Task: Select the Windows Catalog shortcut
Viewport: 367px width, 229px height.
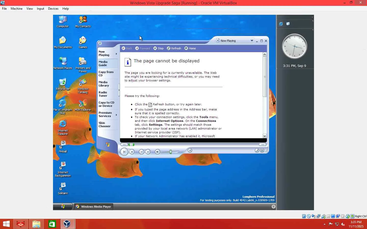Action: 83,86
